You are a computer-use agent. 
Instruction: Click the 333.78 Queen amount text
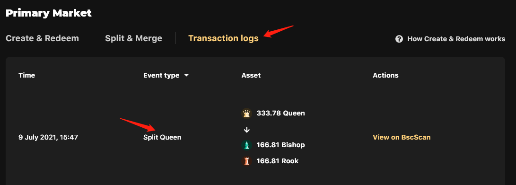pos(281,113)
